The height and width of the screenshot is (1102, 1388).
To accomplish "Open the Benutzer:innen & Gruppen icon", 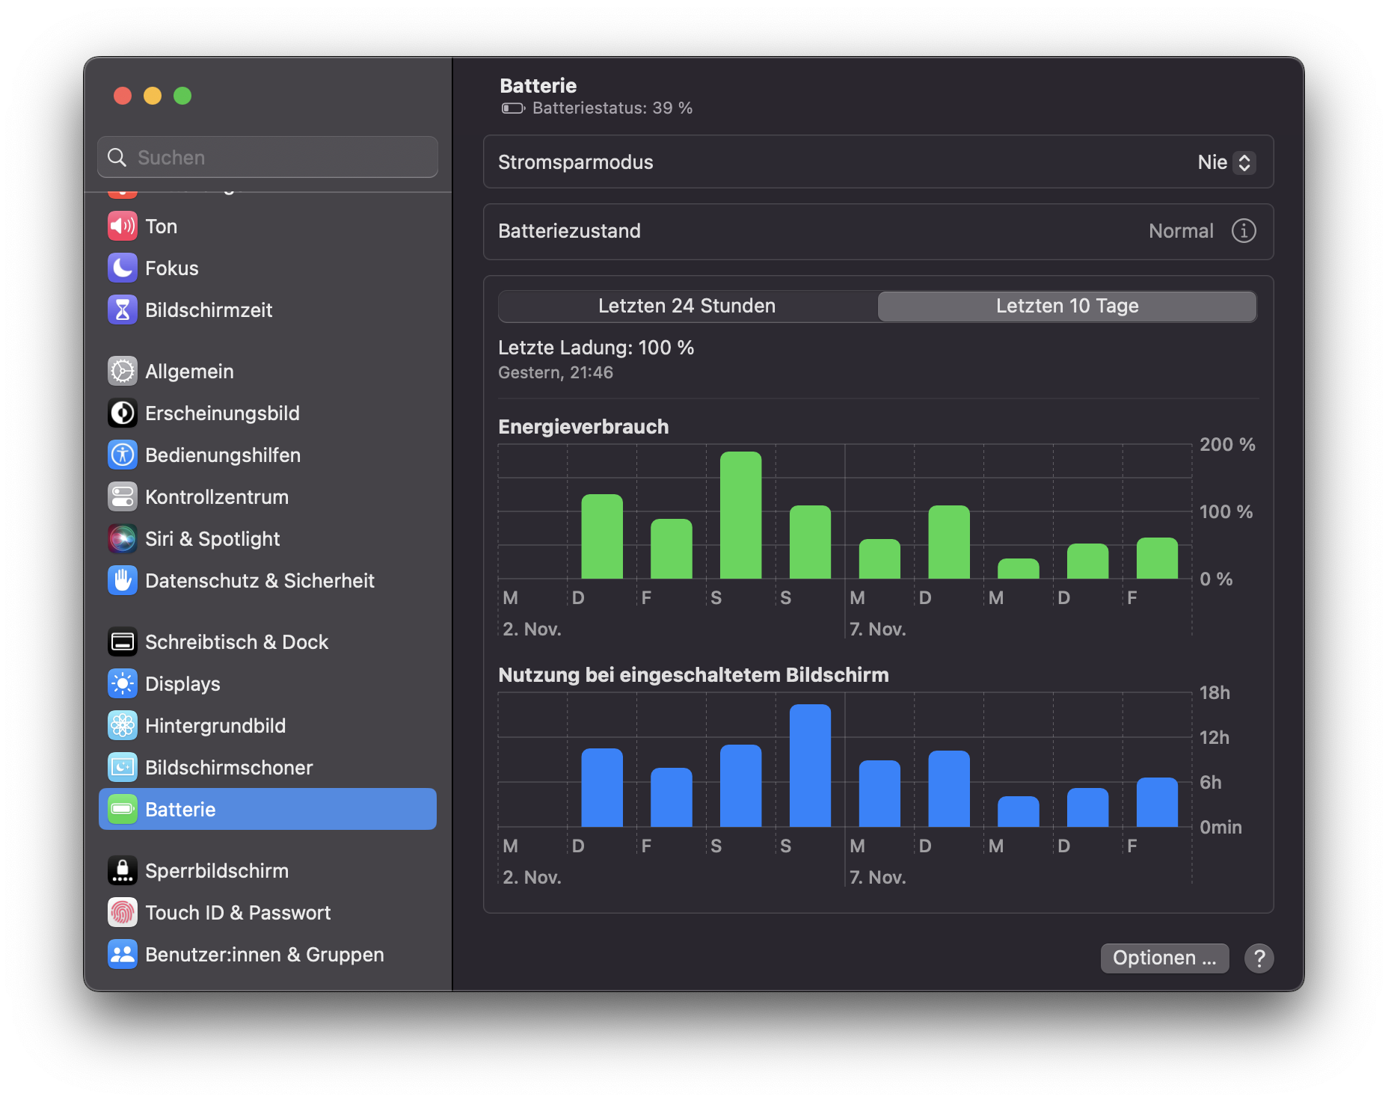I will coord(123,955).
